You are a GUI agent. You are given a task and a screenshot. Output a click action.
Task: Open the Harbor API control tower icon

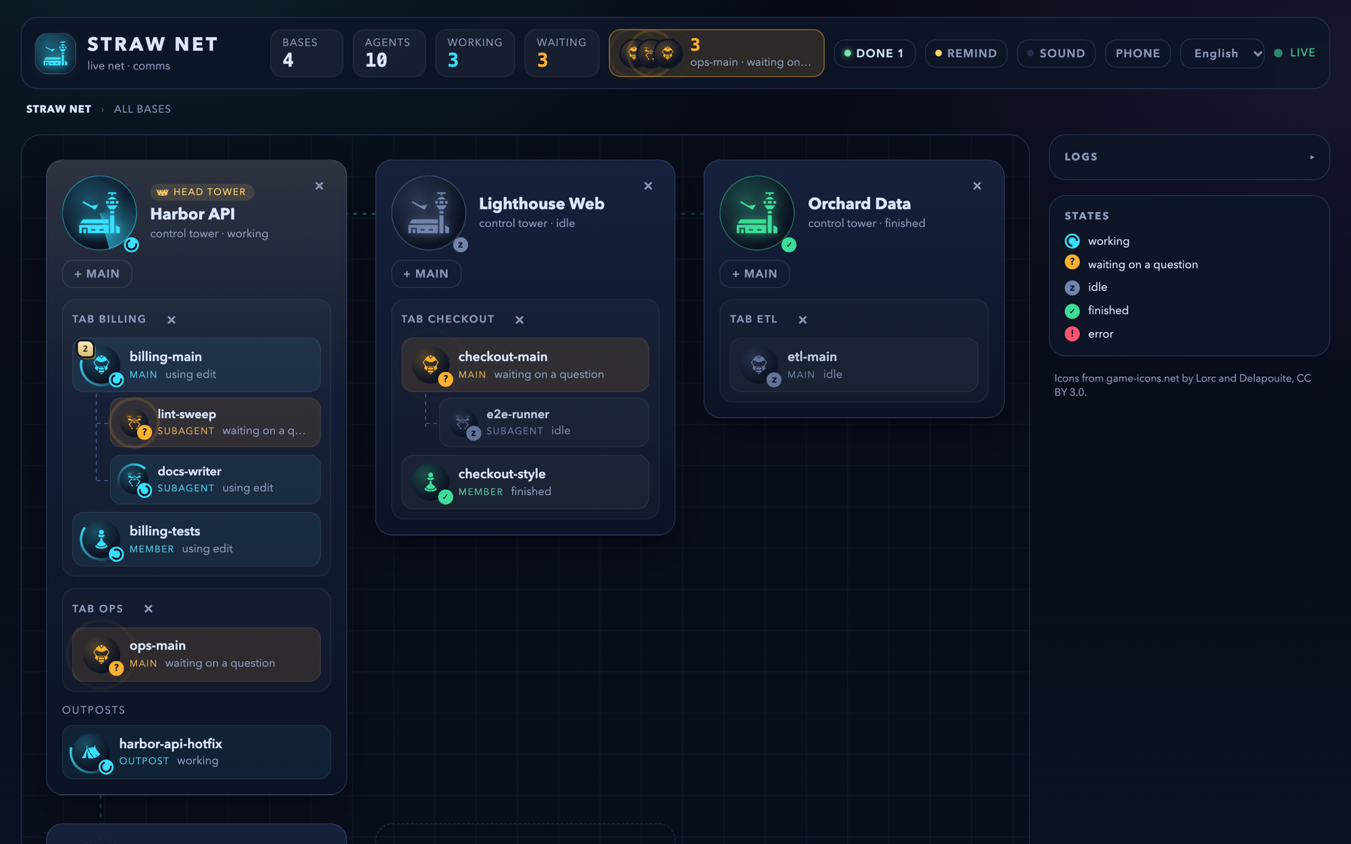click(99, 213)
